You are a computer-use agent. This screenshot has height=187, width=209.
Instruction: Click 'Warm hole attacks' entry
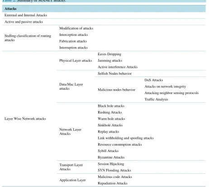tap(111, 119)
